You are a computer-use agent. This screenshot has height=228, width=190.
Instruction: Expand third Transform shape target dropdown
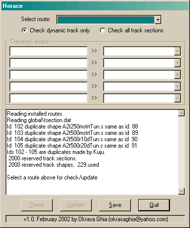(177, 75)
